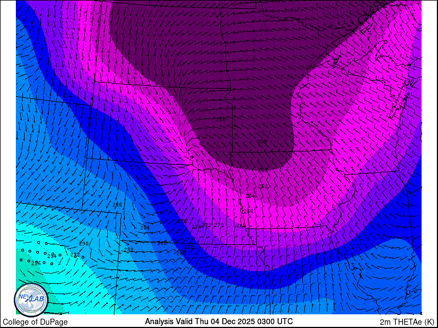Select the 278 contour label
The height and width of the screenshot is (328, 438).
[189, 248]
